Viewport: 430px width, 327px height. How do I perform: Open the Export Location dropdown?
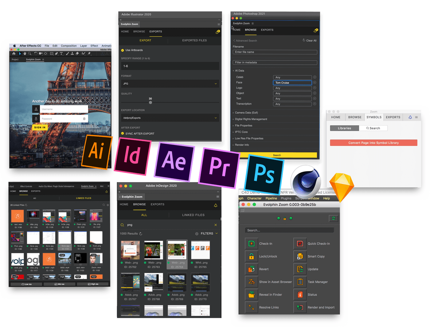(x=170, y=118)
